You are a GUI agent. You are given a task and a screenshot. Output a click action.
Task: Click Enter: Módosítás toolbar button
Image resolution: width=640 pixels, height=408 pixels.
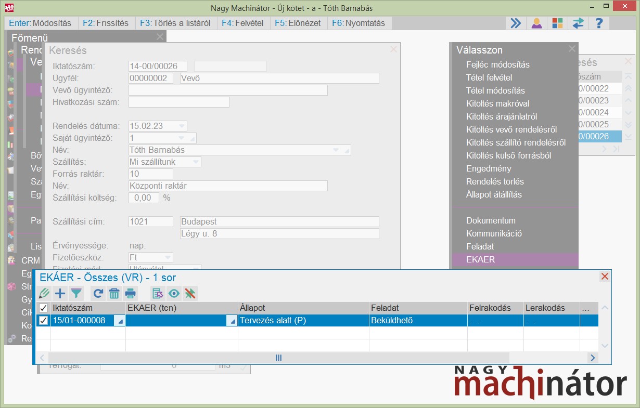(41, 23)
